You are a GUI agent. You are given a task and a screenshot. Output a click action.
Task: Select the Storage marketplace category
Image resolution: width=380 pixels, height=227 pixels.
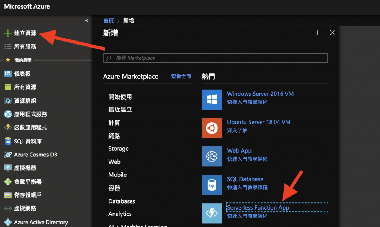[118, 149]
